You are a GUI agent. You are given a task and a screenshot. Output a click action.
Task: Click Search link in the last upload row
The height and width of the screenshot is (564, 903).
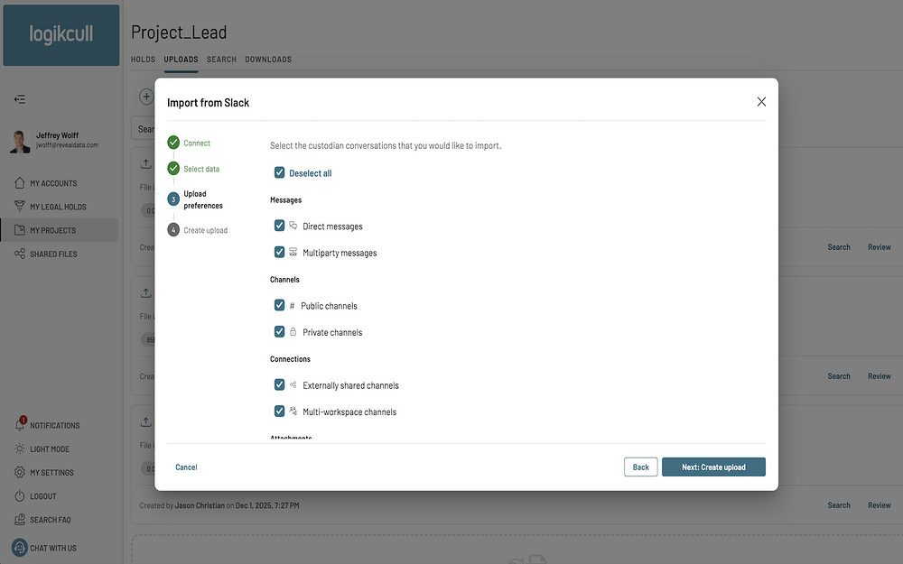click(839, 504)
